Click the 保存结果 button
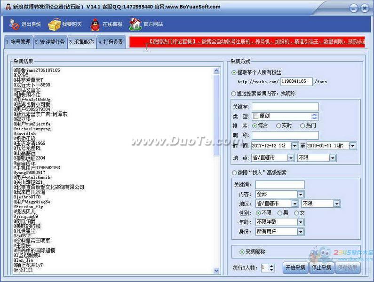The width and height of the screenshot is (374, 282). [x=348, y=268]
